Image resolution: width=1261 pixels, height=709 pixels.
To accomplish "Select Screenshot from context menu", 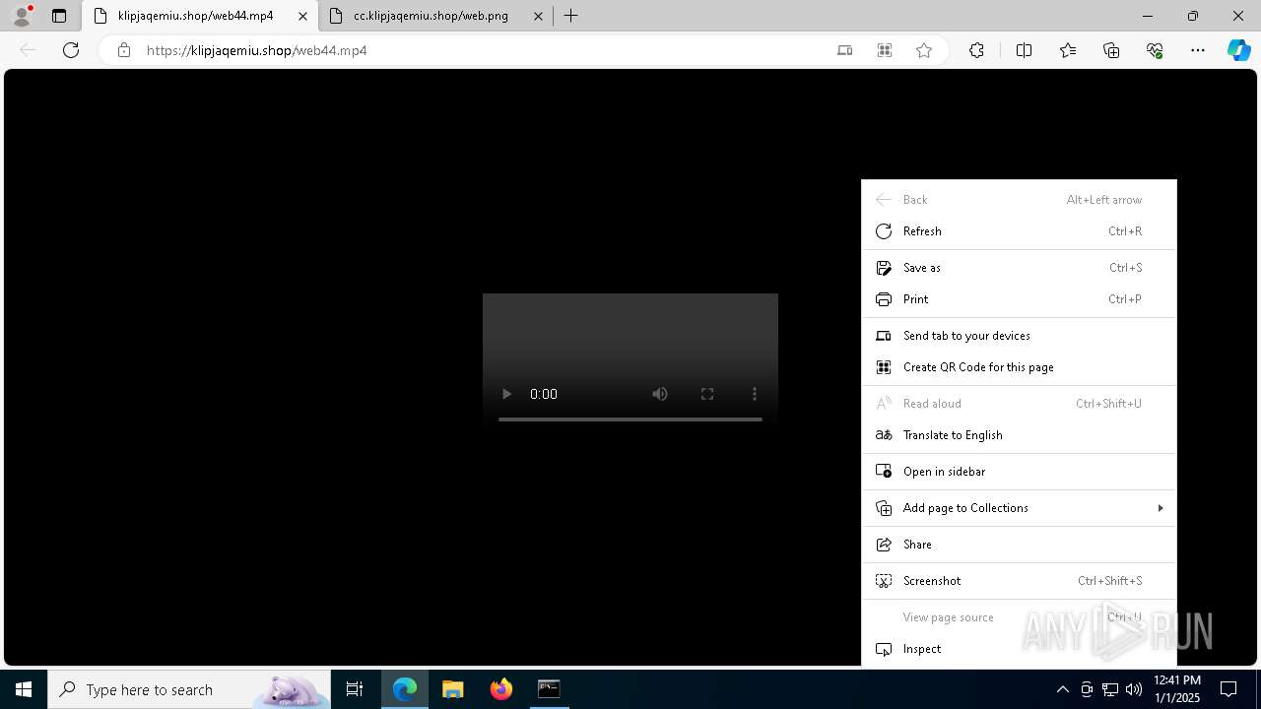I will pyautogui.click(x=1019, y=581).
